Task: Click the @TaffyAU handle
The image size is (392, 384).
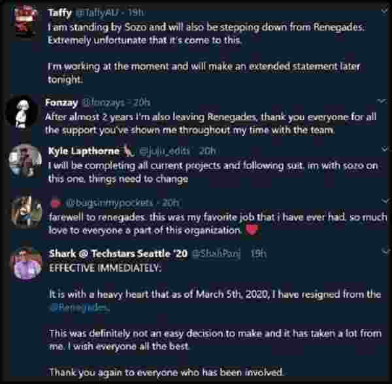Action: tap(96, 12)
